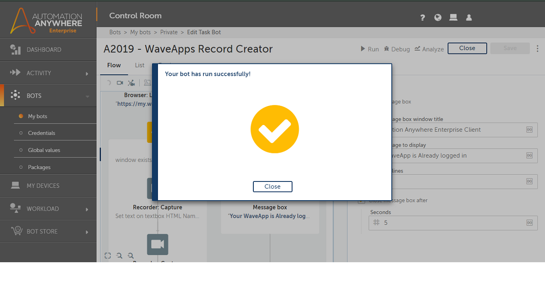Insert variable in Seconds field
The height and width of the screenshot is (306, 545).
pyautogui.click(x=529, y=223)
